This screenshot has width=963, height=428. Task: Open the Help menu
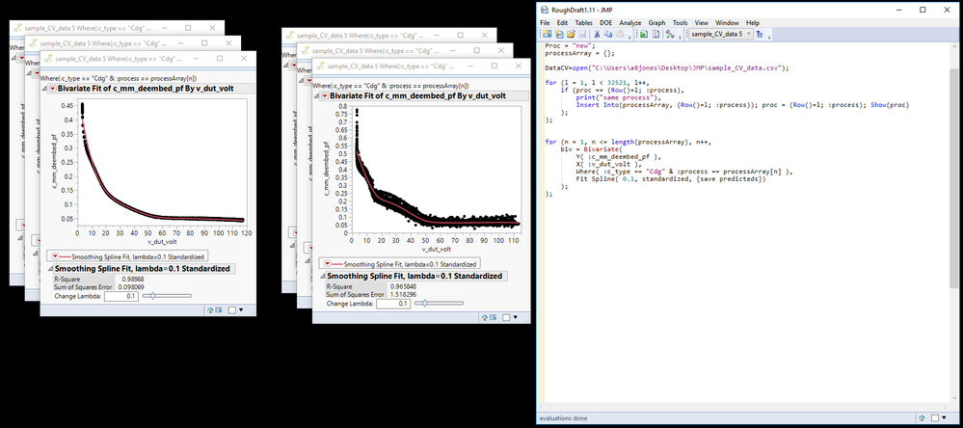[753, 23]
